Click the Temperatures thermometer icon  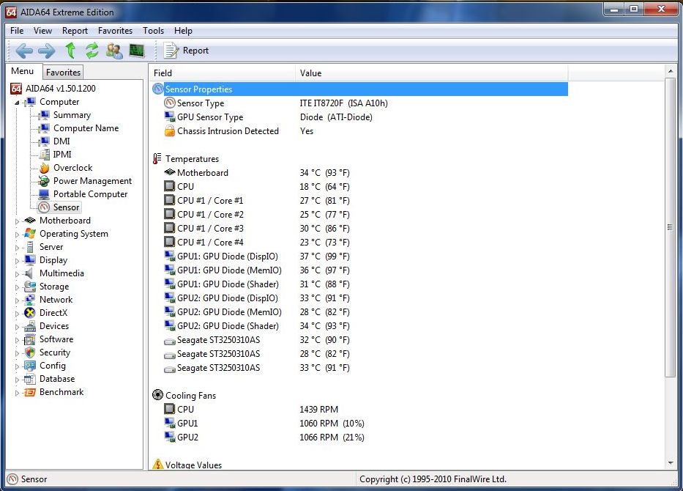point(157,159)
